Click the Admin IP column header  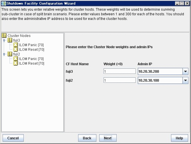click(x=145, y=64)
